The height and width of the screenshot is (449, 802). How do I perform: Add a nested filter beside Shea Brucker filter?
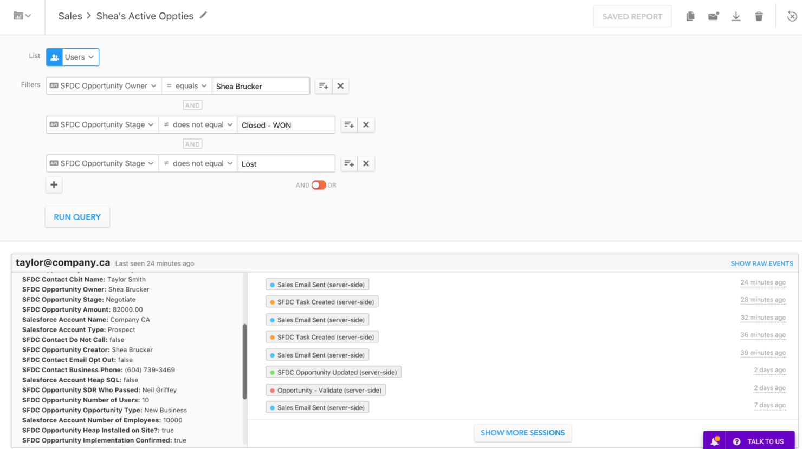(x=323, y=85)
